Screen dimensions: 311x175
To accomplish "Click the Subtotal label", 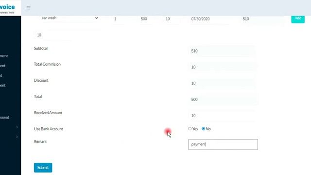I will [41, 49].
